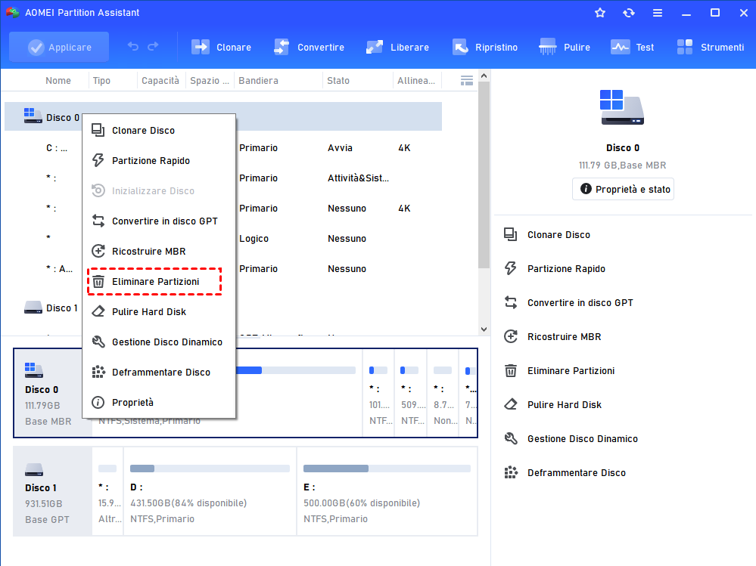Undo the last operation arrow
This screenshot has width=756, height=566.
tap(133, 47)
